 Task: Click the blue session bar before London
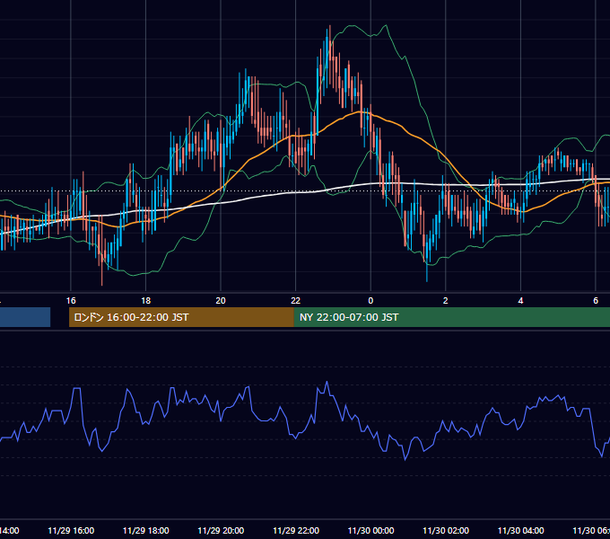point(25,317)
